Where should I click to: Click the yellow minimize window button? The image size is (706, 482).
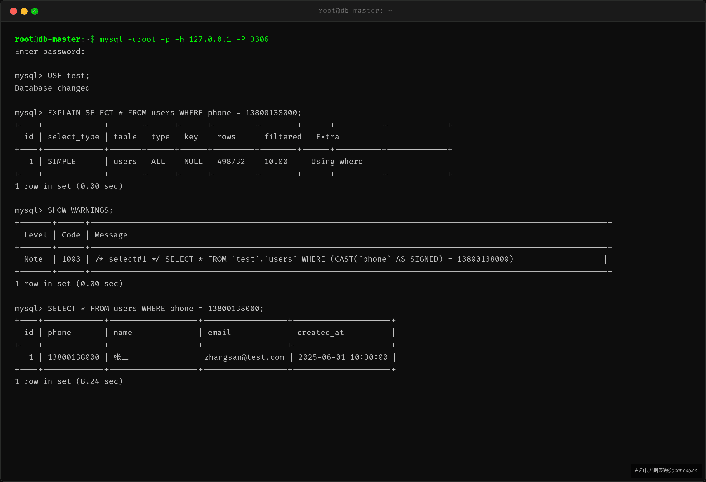point(24,11)
